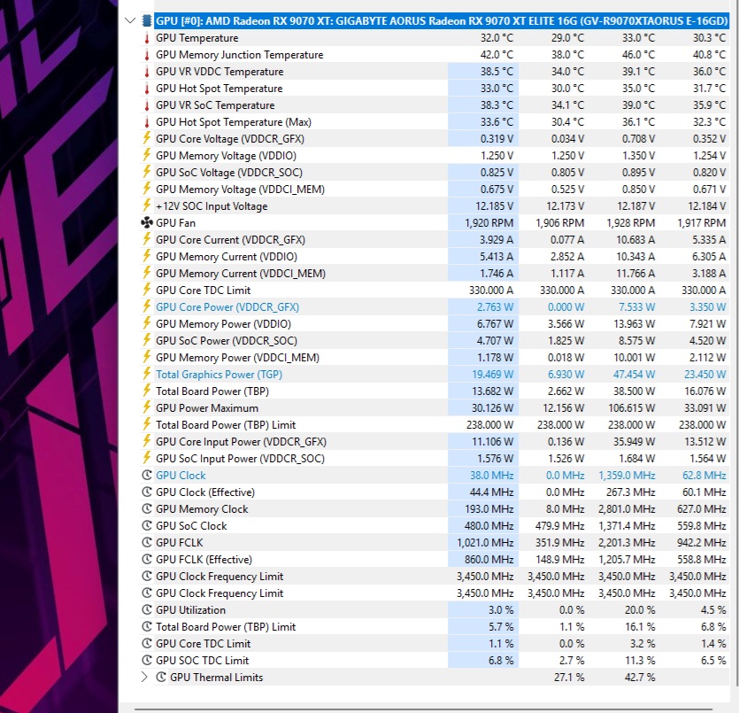
Task: Click GPU FCLK current value 1,021.0 MHz
Action: (x=486, y=543)
